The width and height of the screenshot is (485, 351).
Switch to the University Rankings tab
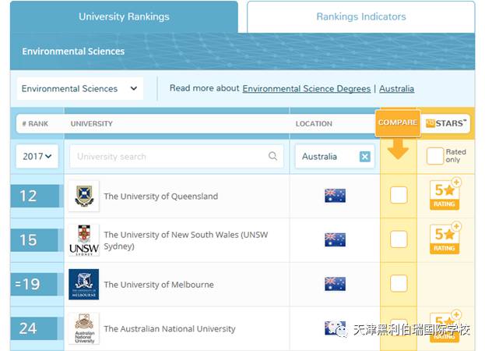click(x=124, y=16)
